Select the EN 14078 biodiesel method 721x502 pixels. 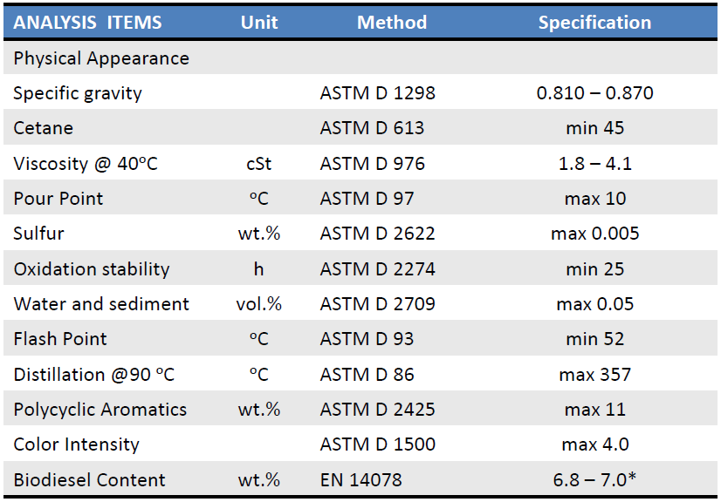[361, 480]
